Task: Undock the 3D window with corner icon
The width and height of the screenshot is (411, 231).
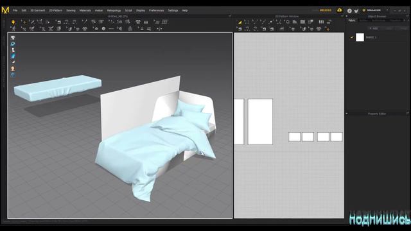Action: click(230, 16)
